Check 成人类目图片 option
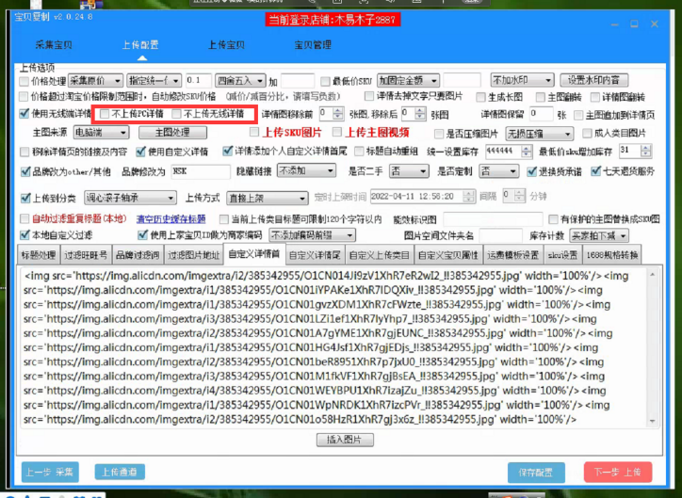This screenshot has width=682, height=498. tap(587, 133)
